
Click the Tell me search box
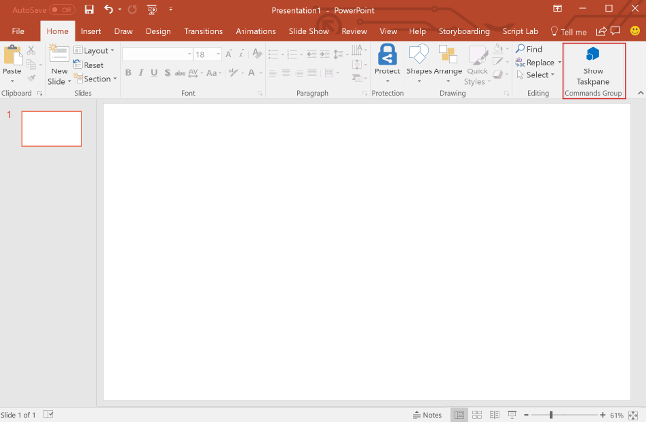pos(568,32)
